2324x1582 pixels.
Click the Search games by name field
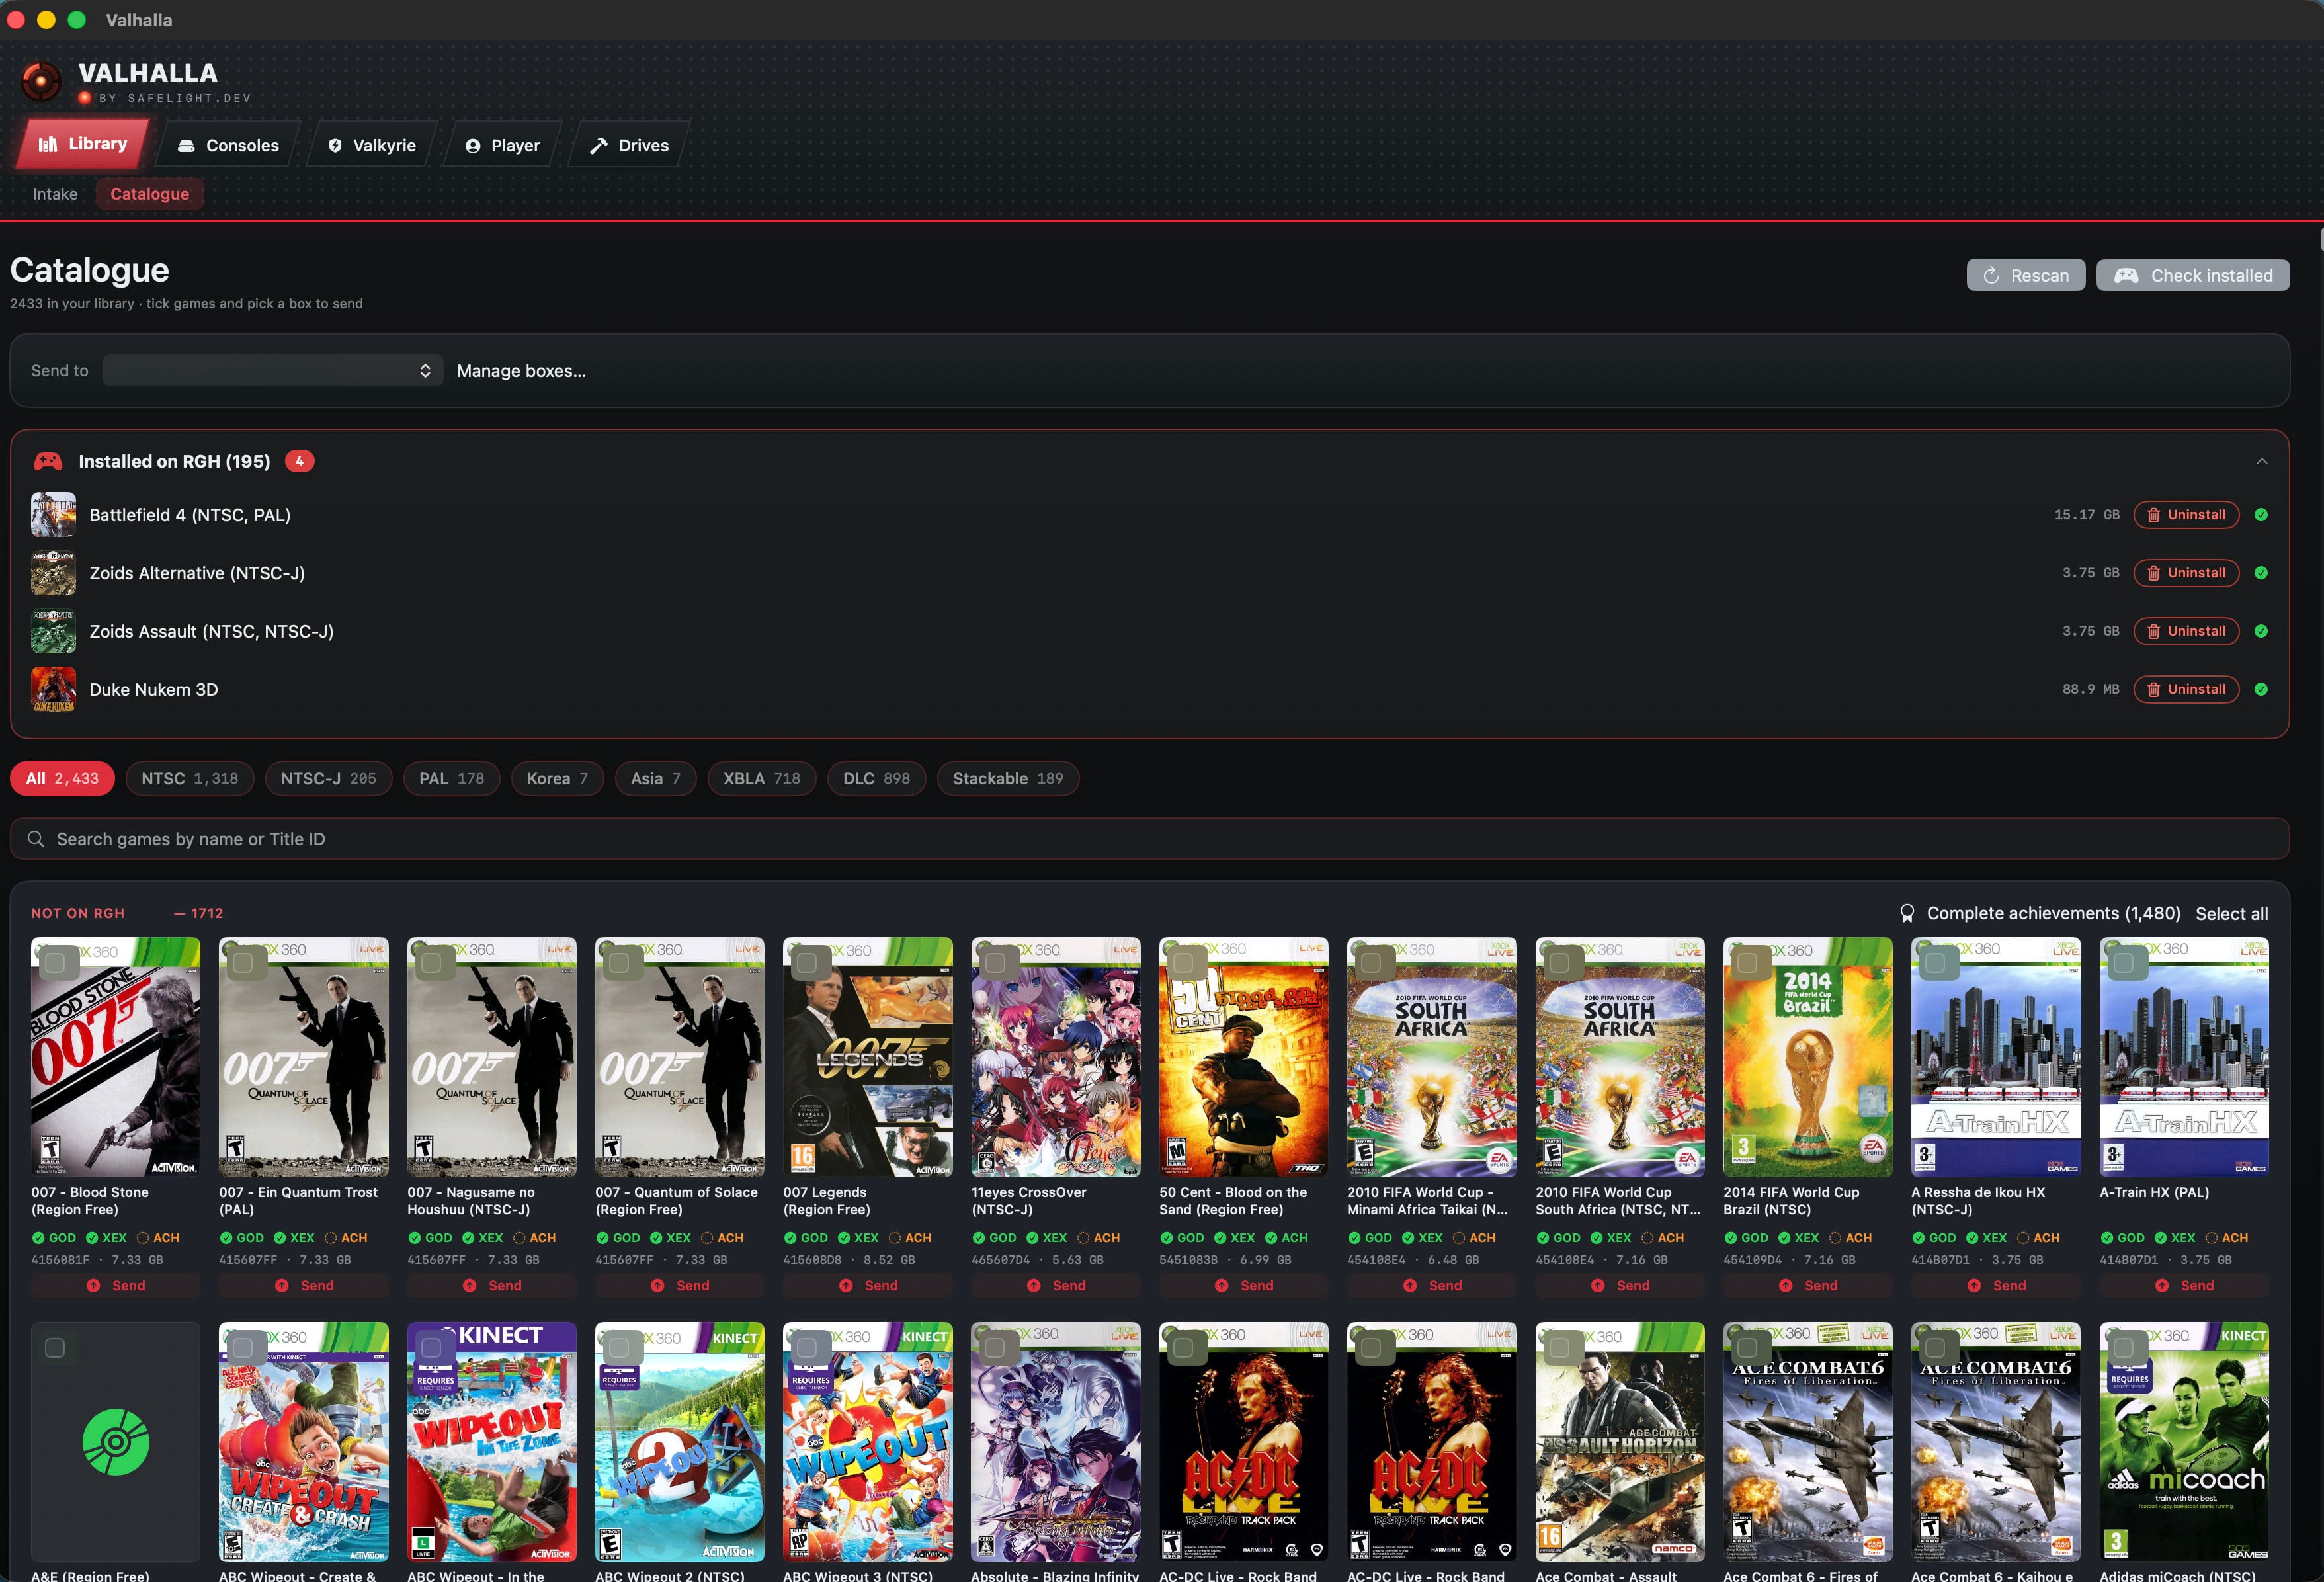pos(1150,839)
